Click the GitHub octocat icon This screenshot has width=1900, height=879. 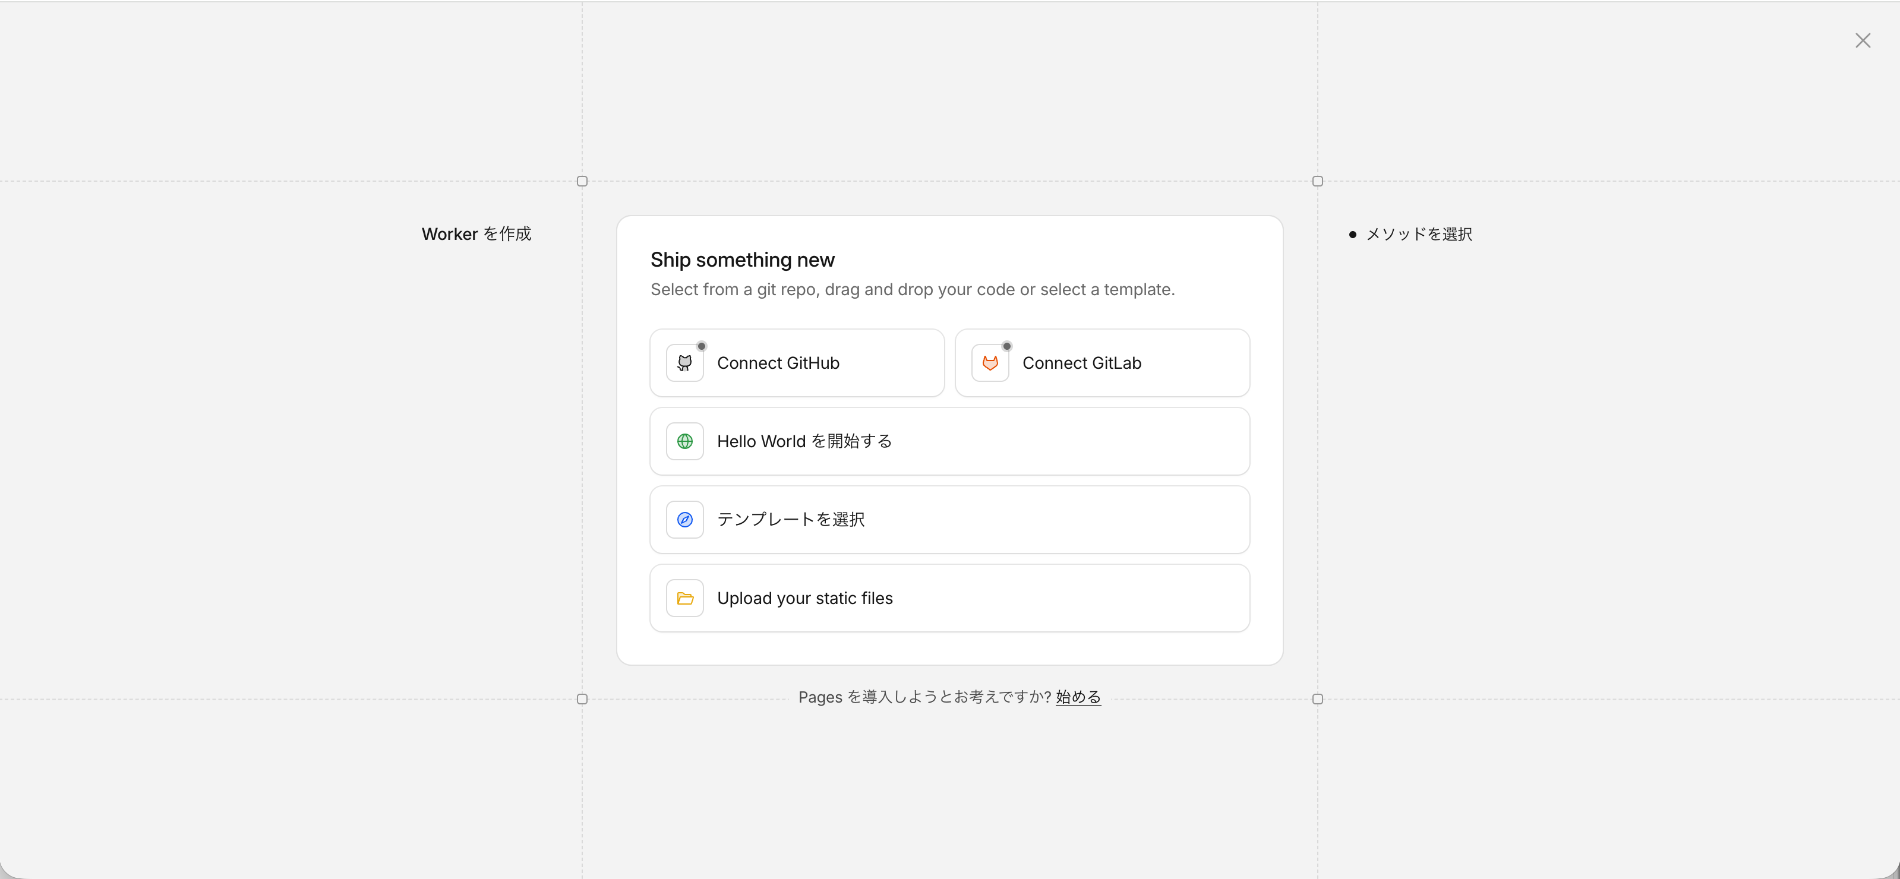684,363
